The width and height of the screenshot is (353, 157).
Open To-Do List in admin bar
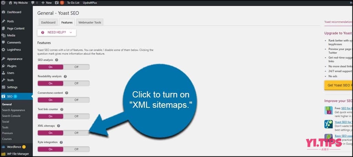click(74, 3)
